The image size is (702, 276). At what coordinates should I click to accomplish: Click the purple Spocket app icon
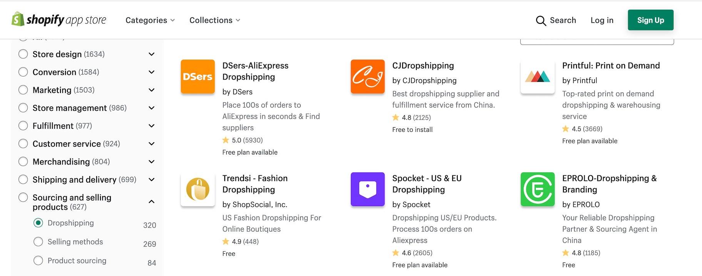click(x=368, y=189)
